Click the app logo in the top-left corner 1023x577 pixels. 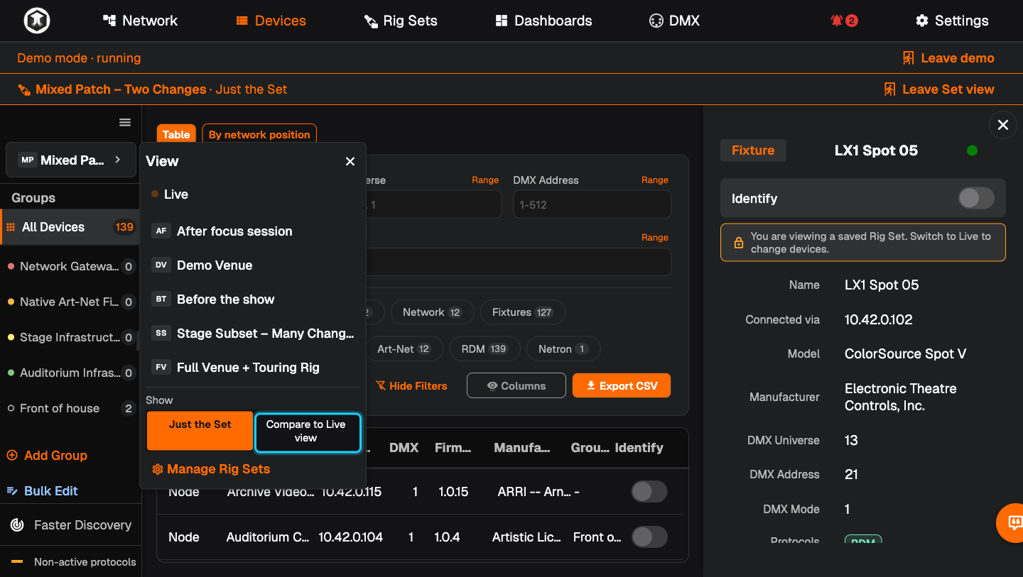click(36, 21)
